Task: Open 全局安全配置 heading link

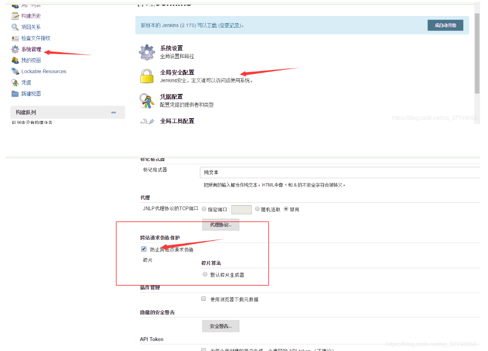Action: click(x=177, y=72)
